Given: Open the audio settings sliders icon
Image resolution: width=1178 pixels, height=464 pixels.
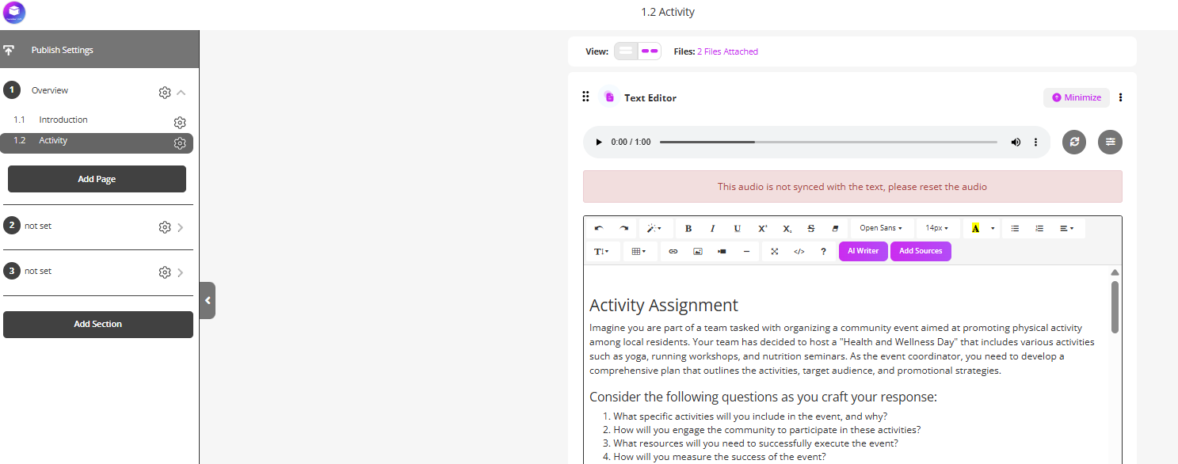Looking at the screenshot, I should 1111,142.
